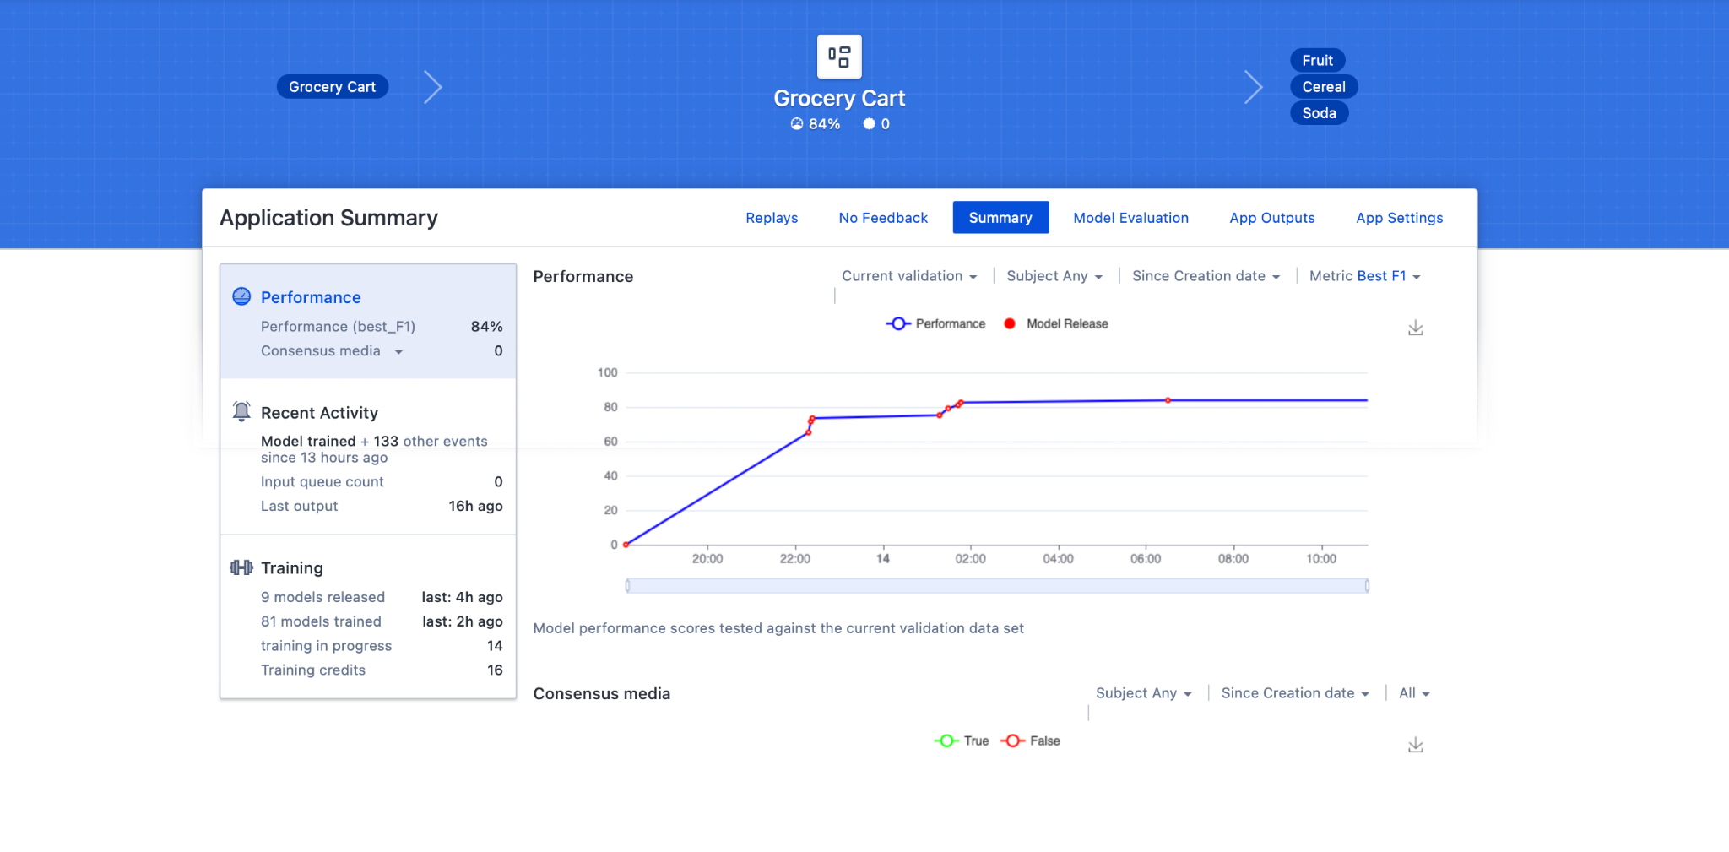Click the 'Input queue count' row
Screen dimensions: 1729x852
[382, 482]
